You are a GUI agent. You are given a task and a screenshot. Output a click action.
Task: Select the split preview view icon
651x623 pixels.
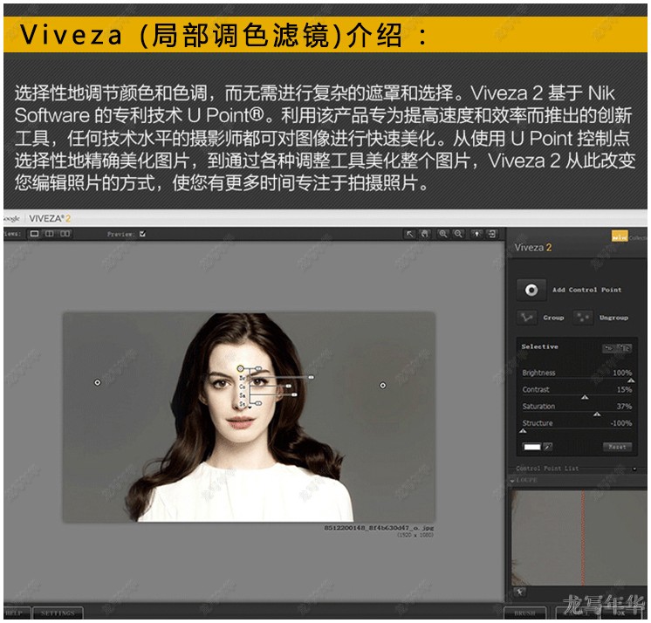50,234
